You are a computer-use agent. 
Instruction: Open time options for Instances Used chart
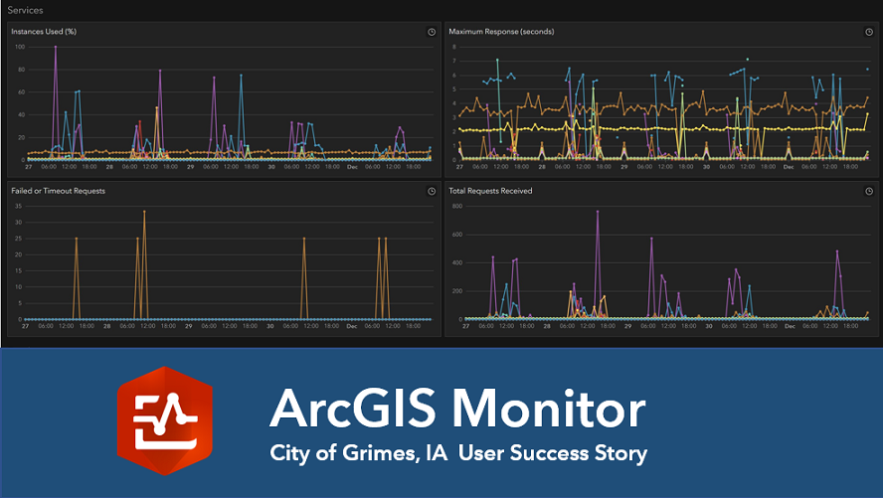pyautogui.click(x=432, y=32)
